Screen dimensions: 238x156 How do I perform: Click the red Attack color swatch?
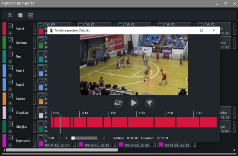coord(4,29)
